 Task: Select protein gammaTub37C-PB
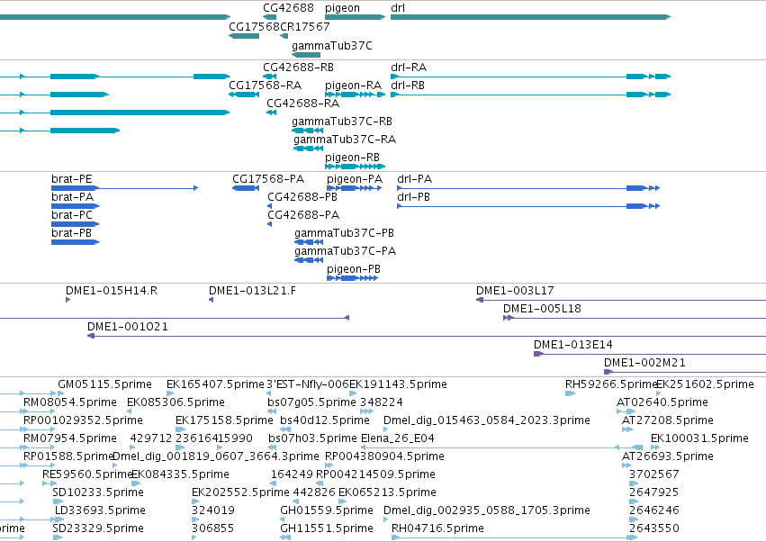pos(344,233)
